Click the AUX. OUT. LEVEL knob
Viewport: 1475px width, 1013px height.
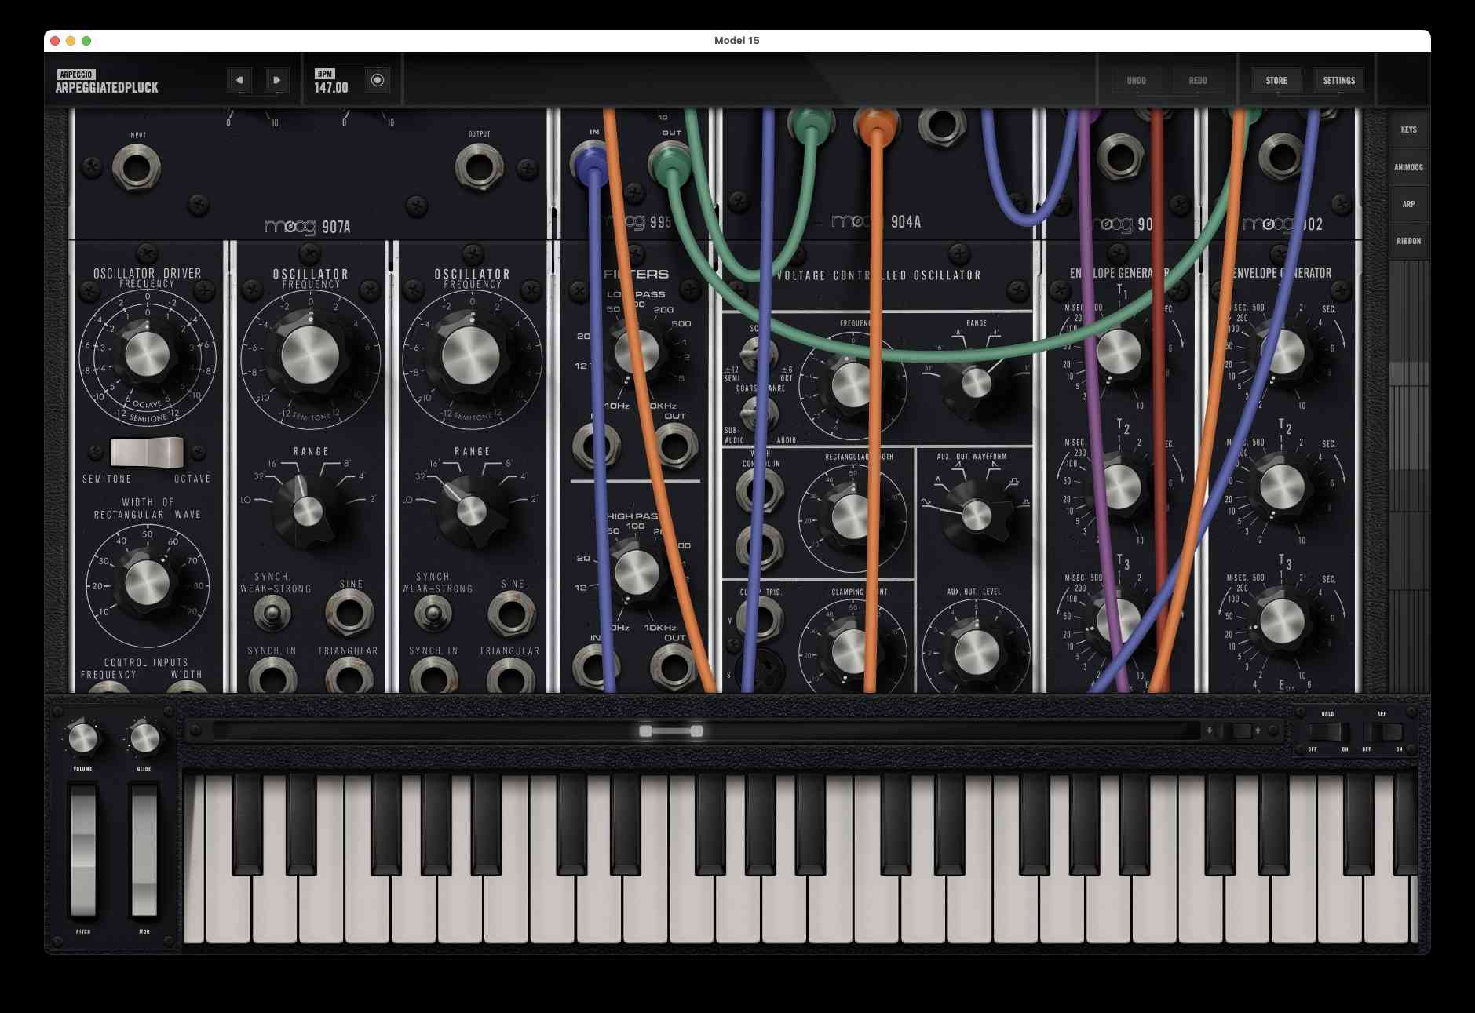click(977, 650)
